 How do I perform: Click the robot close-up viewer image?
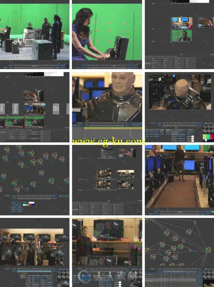click(107, 97)
